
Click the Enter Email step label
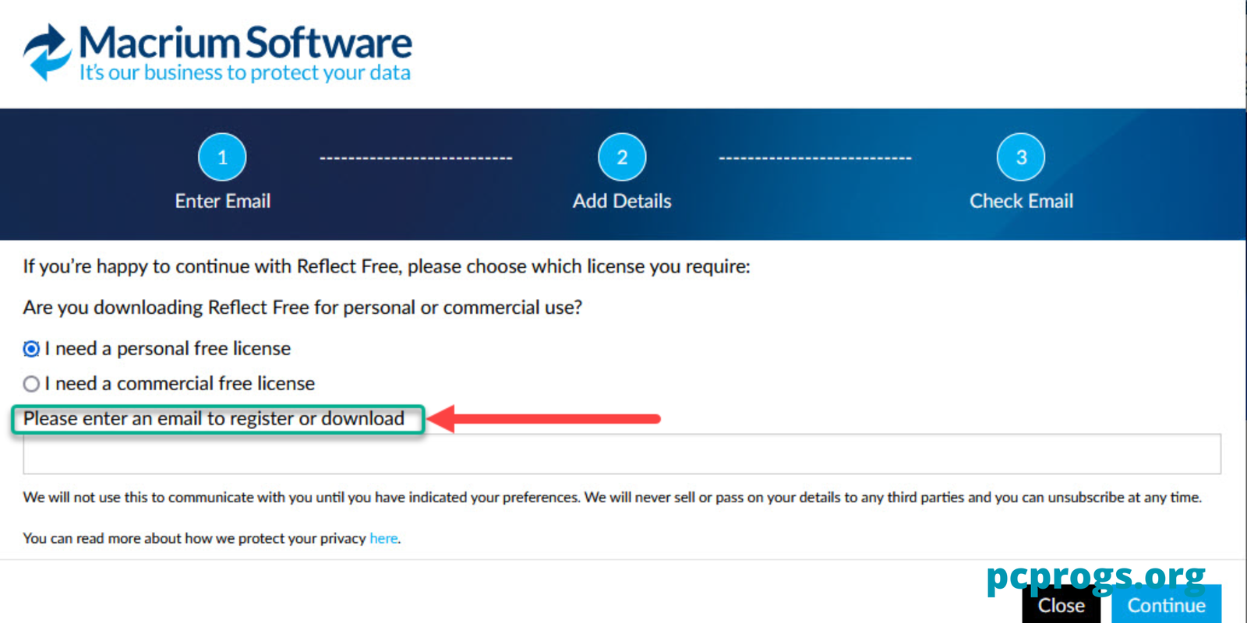click(223, 201)
